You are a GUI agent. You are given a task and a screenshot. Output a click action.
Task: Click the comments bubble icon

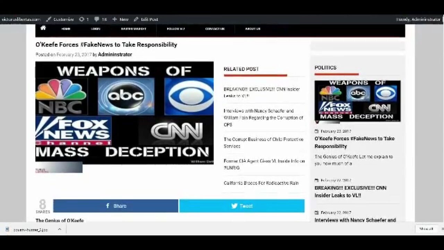(x=96, y=19)
